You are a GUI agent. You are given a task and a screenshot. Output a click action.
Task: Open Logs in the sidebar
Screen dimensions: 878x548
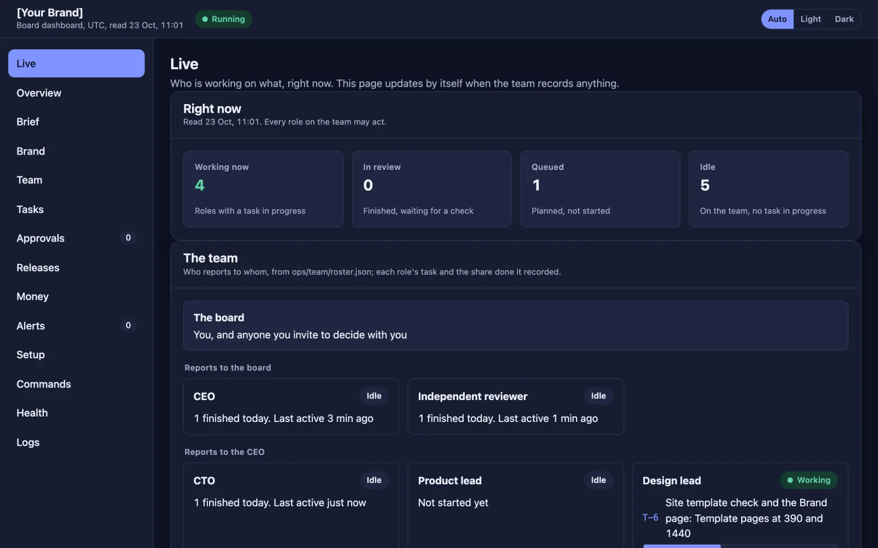click(x=76, y=442)
